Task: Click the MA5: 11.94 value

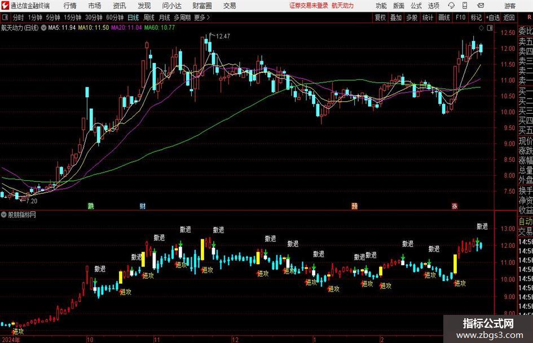Action: click(62, 28)
